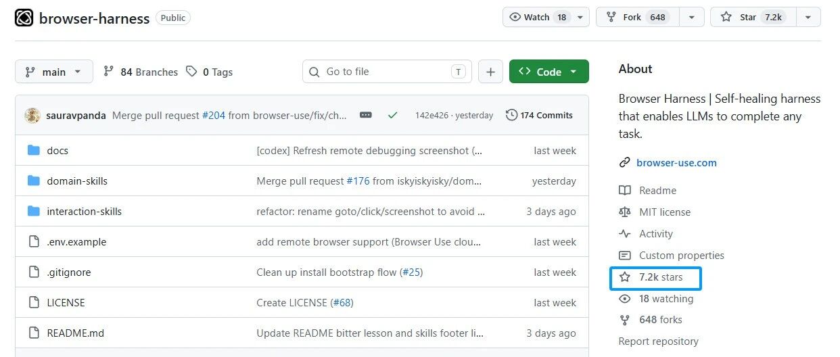The height and width of the screenshot is (357, 840).
Task: Click the browser-harness repository logo icon
Action: coord(24,18)
